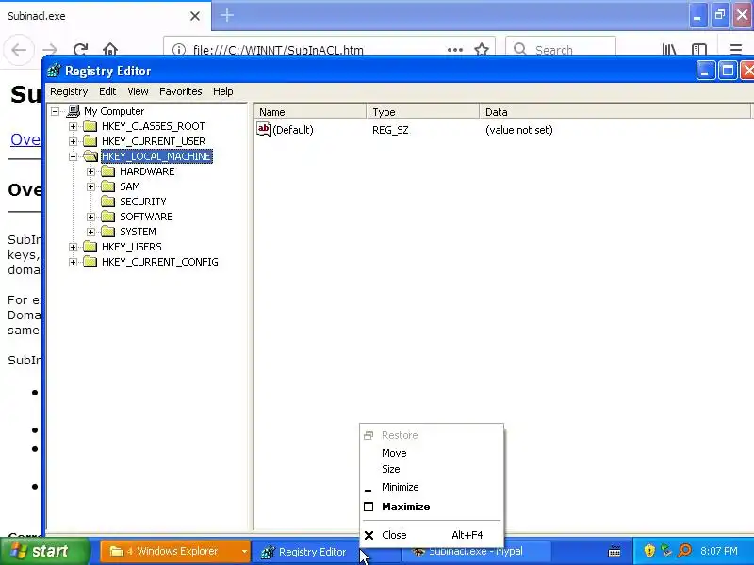Open the View menu in Registry Editor
The image size is (754, 565).
(138, 91)
